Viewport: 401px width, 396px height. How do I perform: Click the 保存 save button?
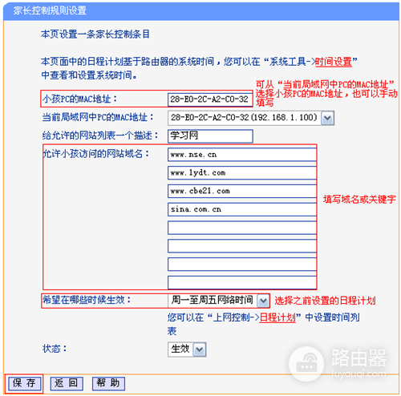point(24,383)
